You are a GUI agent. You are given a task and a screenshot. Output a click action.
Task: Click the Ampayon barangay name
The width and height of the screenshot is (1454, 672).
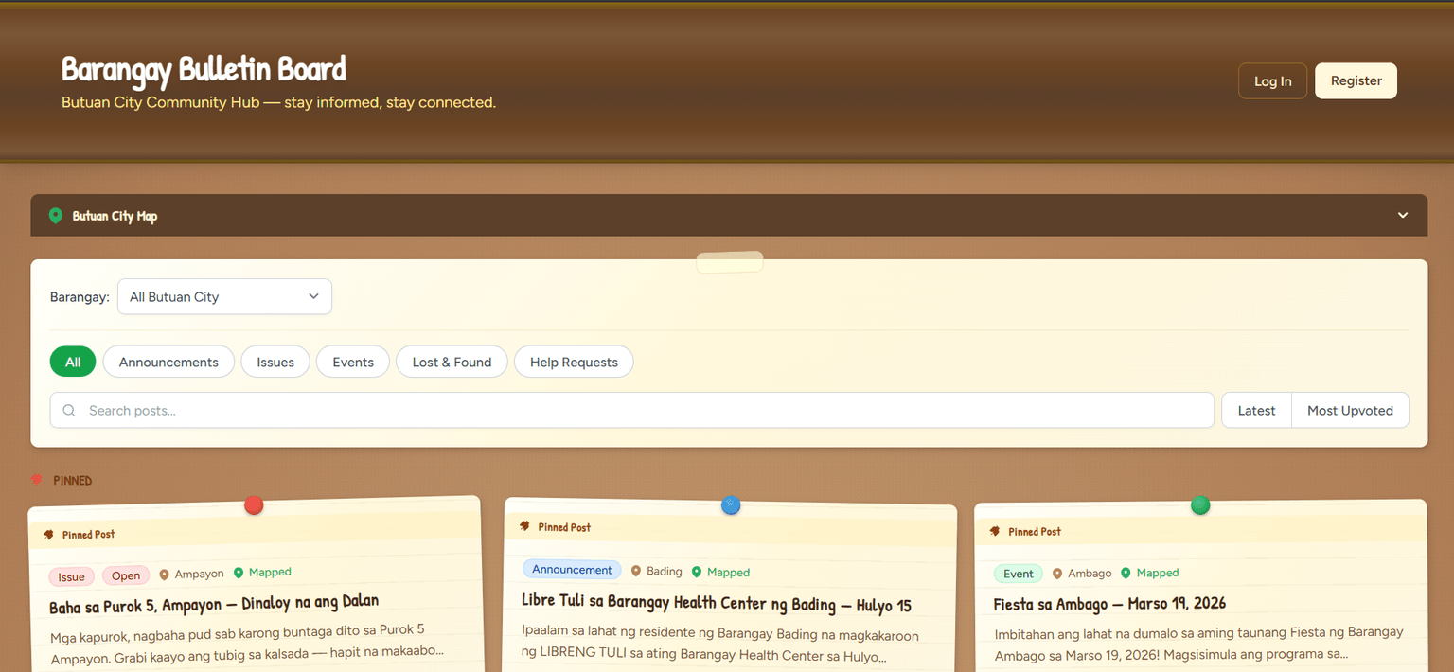click(x=200, y=574)
